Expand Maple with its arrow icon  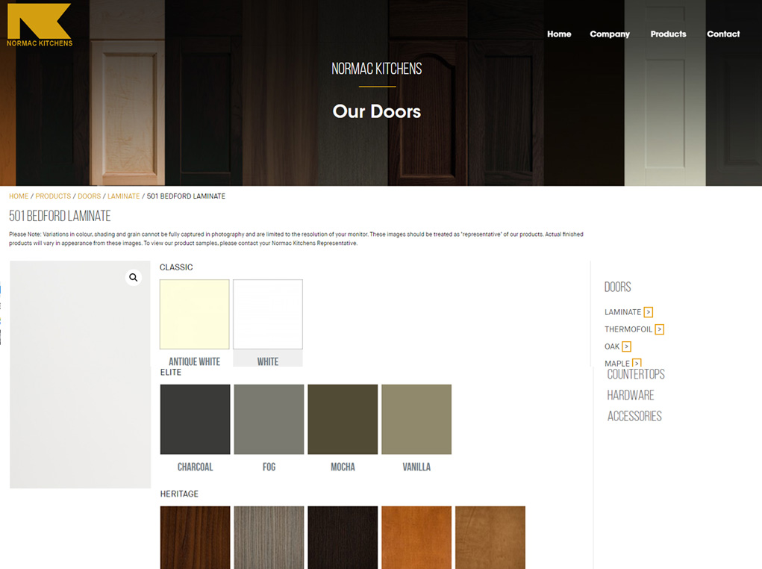[x=637, y=363]
